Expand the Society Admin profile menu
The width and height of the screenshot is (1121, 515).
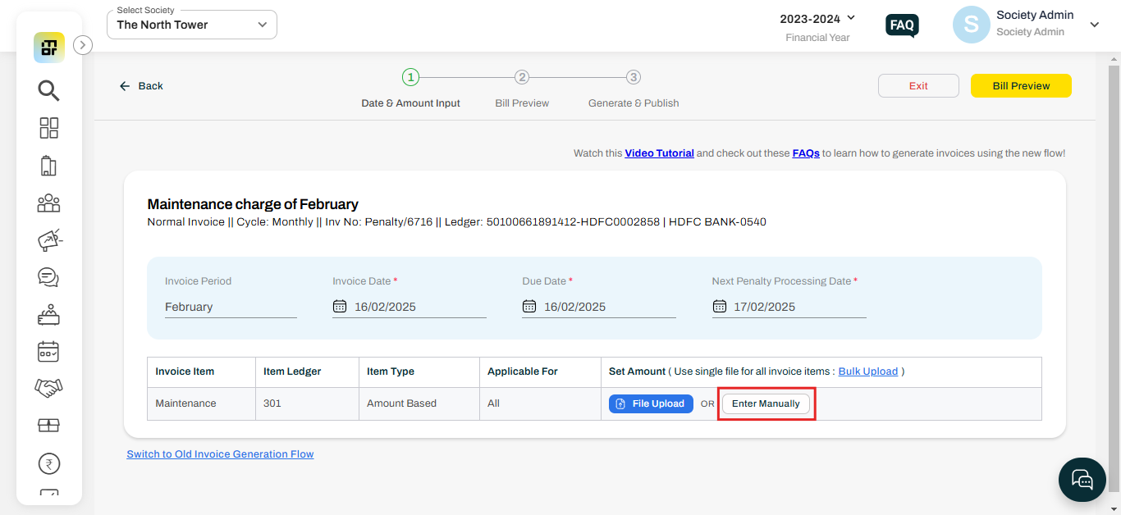click(1094, 25)
